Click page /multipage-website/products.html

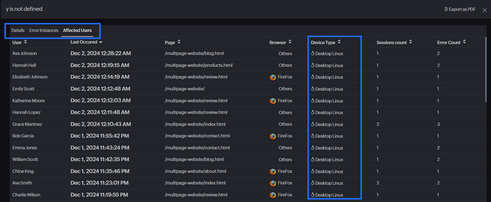point(199,65)
